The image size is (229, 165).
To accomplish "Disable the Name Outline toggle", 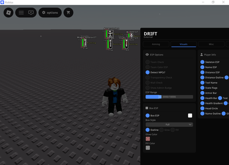I will pos(202,114).
